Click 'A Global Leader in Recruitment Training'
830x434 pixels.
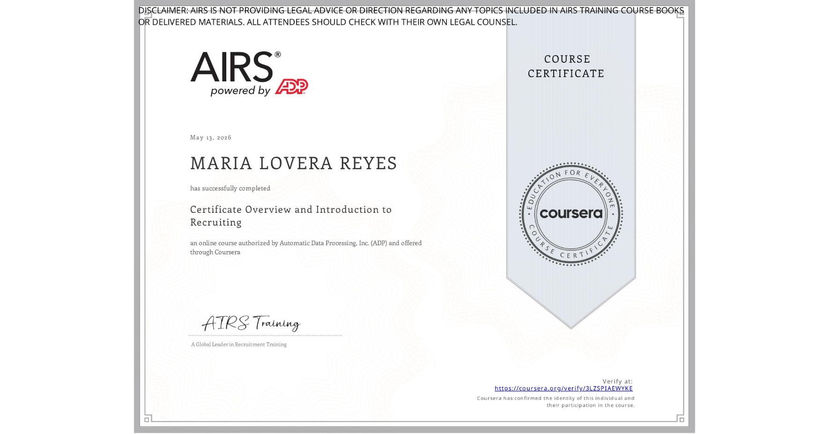click(239, 345)
